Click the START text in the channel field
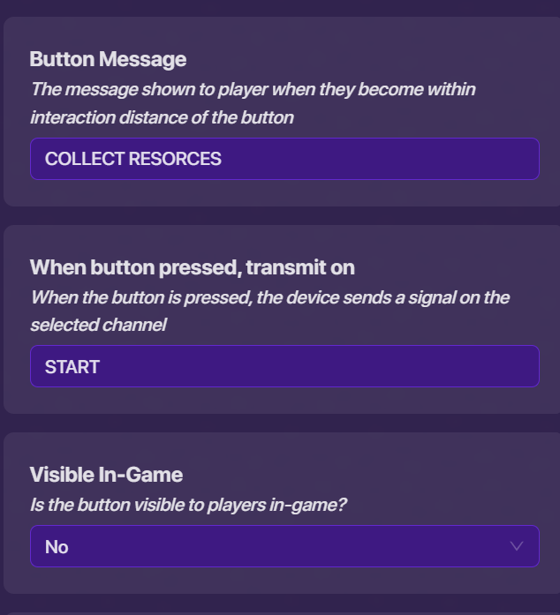Image resolution: width=560 pixels, height=615 pixels. (x=72, y=367)
